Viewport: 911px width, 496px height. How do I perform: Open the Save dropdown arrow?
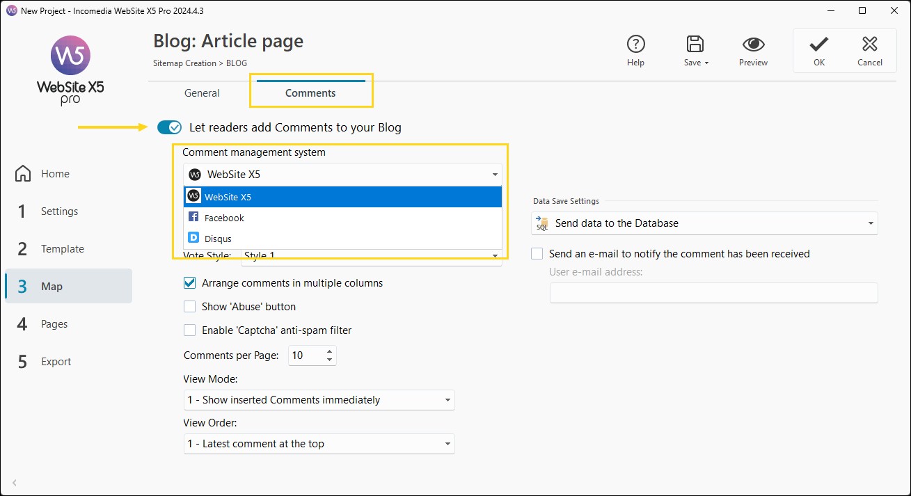point(706,63)
